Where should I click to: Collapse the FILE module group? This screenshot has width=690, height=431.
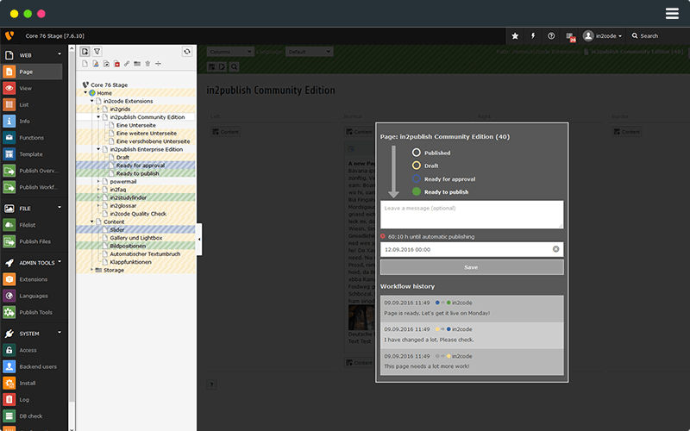(x=60, y=207)
